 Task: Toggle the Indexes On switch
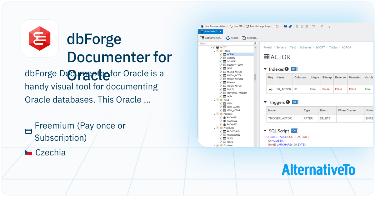pyautogui.click(x=294, y=69)
